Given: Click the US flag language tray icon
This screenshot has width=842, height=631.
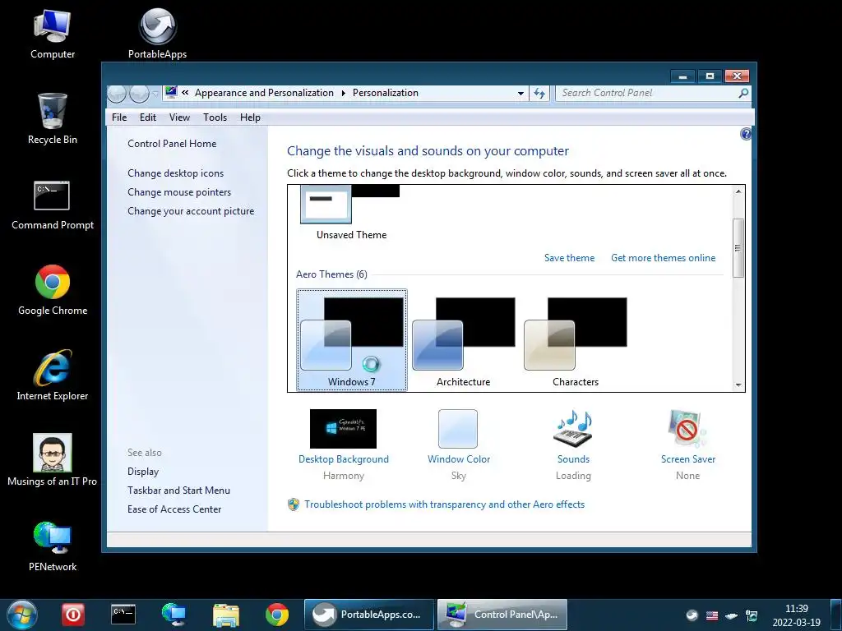Looking at the screenshot, I should click(712, 615).
